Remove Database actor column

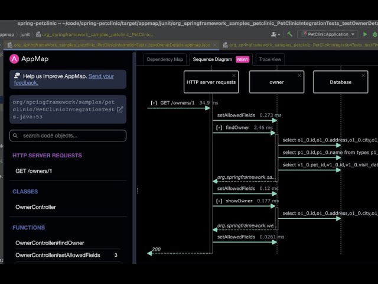(363, 76)
